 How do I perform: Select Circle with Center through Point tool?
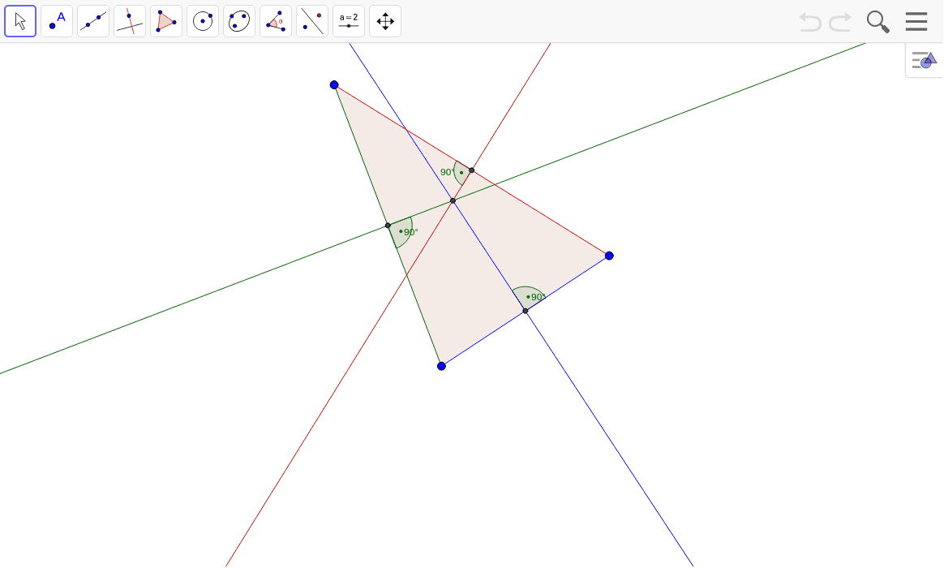tap(203, 21)
